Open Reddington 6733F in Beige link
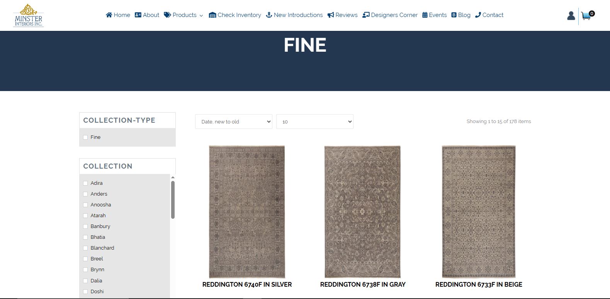610x299 pixels. point(479,285)
